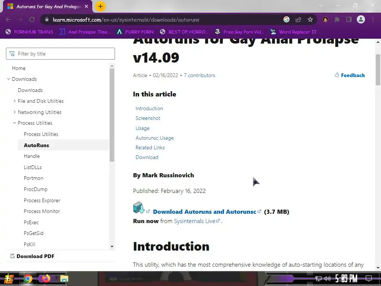Click the Filter by title field
Image resolution: width=381 pixels, height=286 pixels.
pyautogui.click(x=60, y=54)
